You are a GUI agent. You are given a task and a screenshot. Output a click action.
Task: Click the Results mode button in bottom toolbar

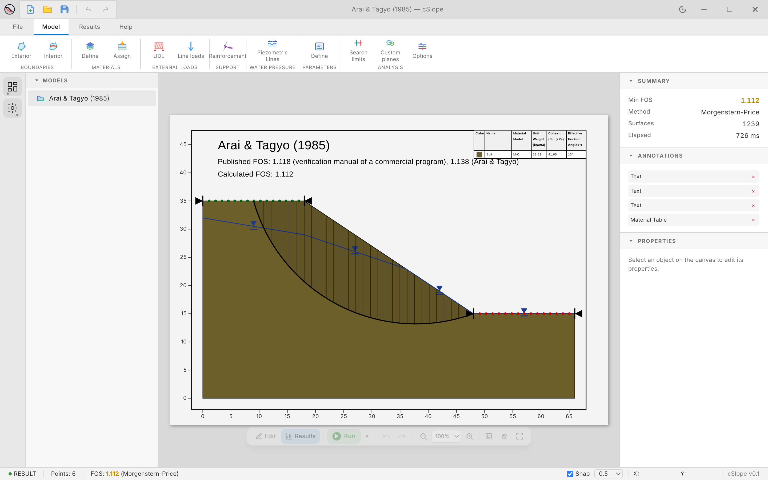click(300, 436)
